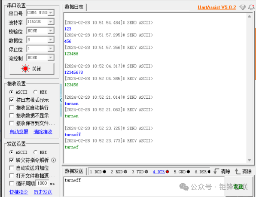Expand the 波特率 115200 dropdown
The image size is (256, 197).
point(51,21)
